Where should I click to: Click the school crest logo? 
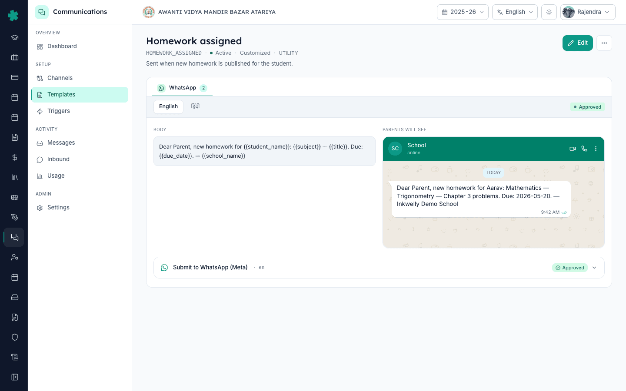[149, 12]
